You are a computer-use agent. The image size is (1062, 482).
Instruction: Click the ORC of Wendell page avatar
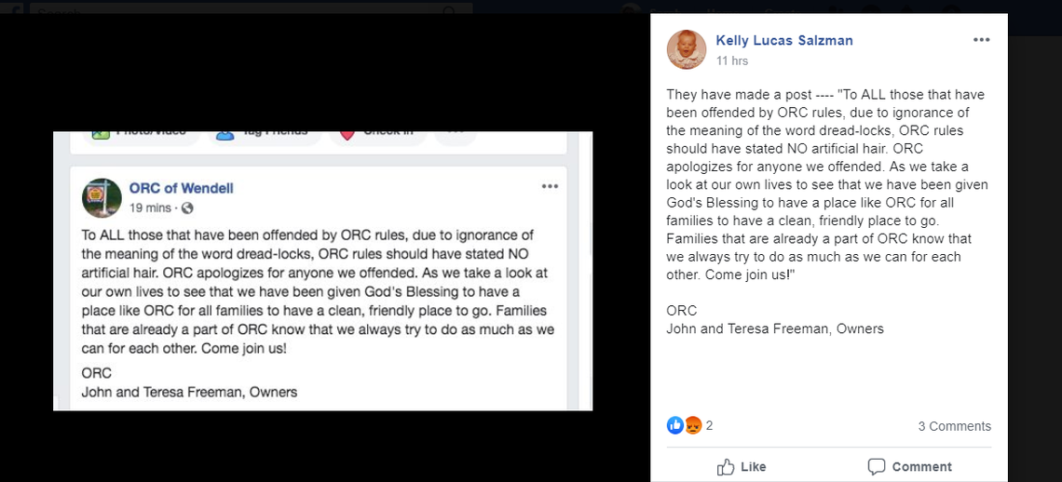click(x=102, y=197)
